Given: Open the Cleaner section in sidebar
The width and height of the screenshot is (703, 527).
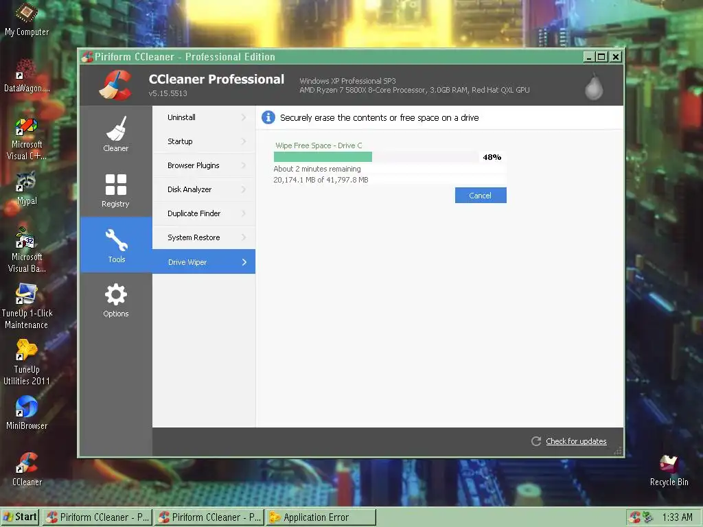Looking at the screenshot, I should click(x=116, y=134).
